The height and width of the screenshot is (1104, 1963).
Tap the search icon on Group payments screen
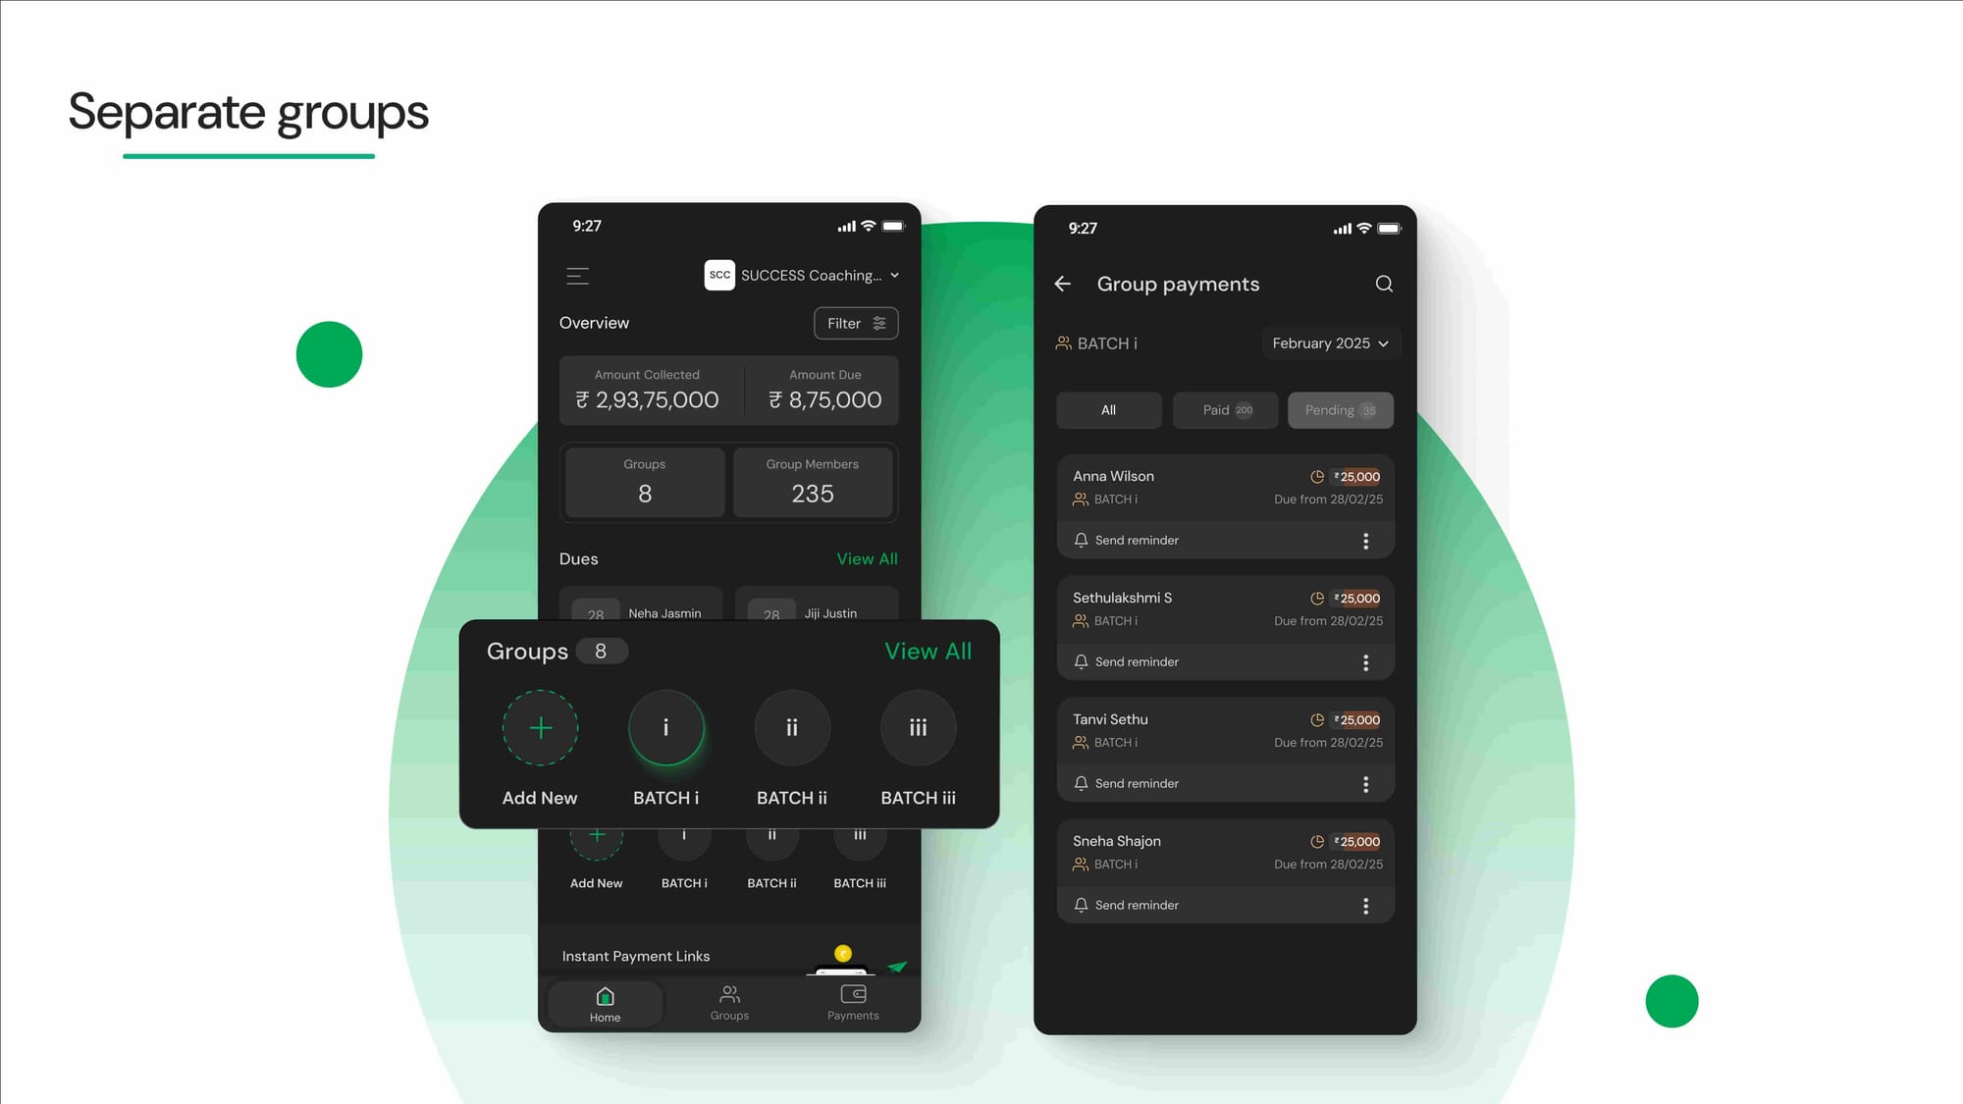coord(1383,283)
